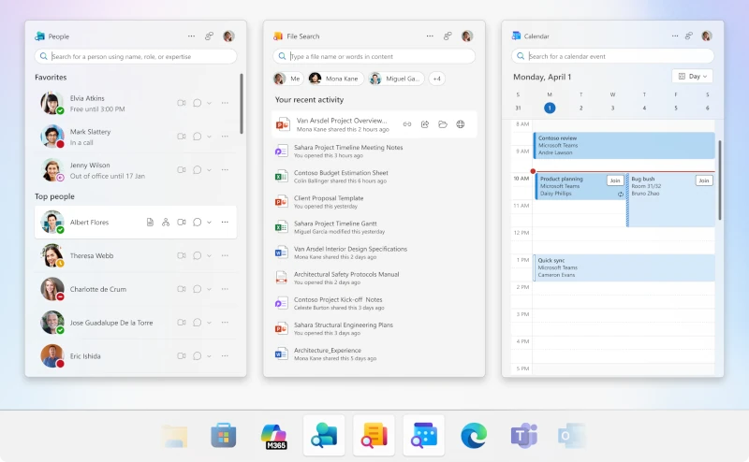This screenshot has width=749, height=462.
Task: Toggle the 'Me' people filter
Action: [288, 79]
